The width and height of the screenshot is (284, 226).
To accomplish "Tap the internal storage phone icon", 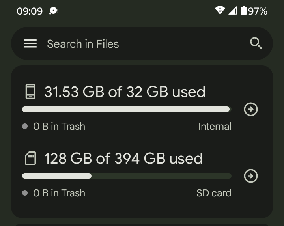I will click(30, 92).
